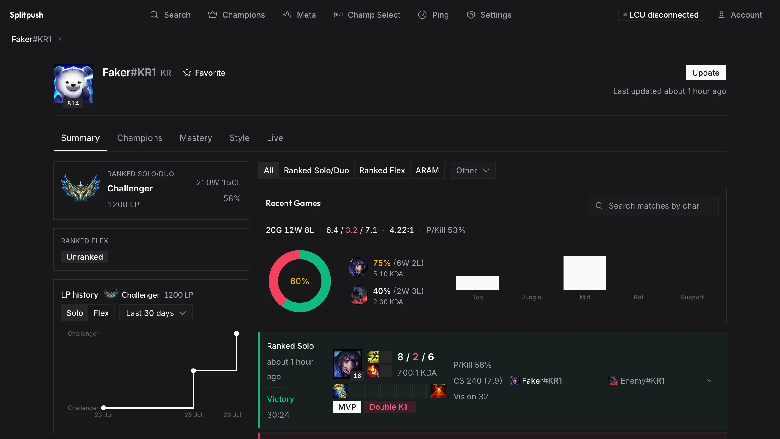Filter by ARAM games

(427, 170)
